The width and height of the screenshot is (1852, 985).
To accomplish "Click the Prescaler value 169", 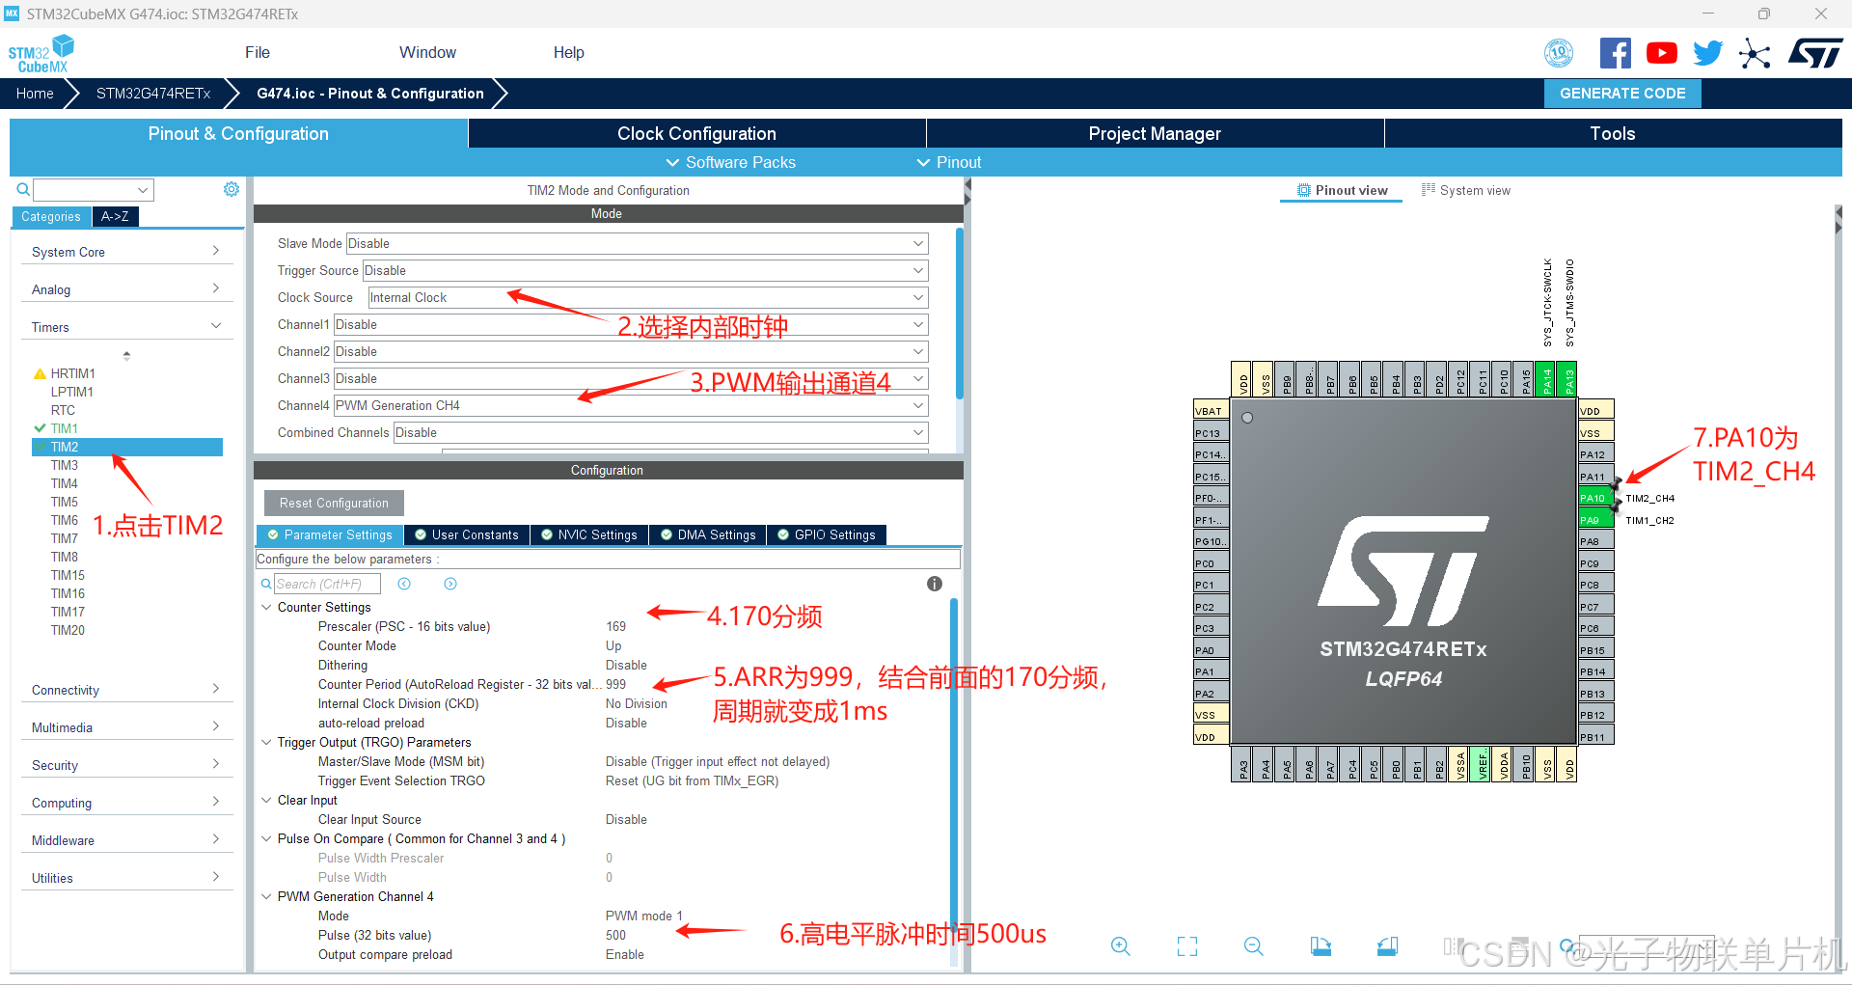I will [615, 626].
